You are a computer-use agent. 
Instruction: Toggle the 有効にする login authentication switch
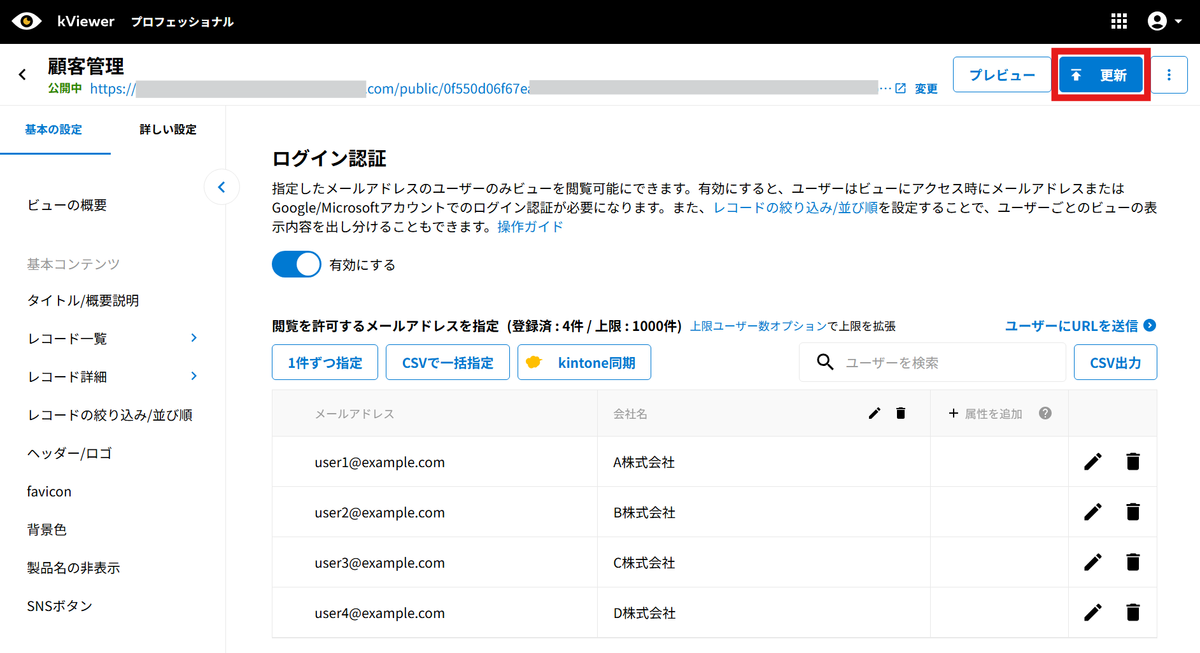(297, 265)
